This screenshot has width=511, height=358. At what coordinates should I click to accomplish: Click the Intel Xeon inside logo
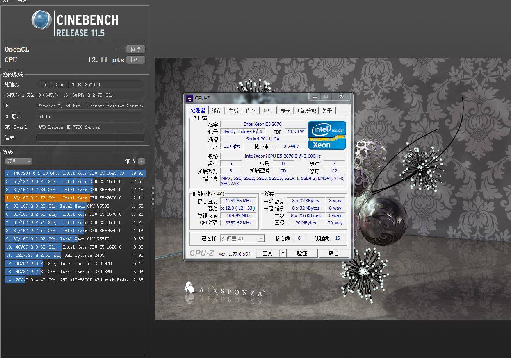[x=327, y=135]
